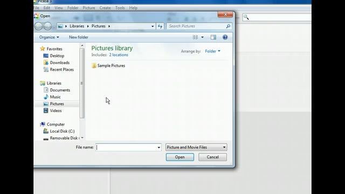This screenshot has width=345, height=194.
Task: Click the navigation pane scroll up arrow
Action: (x=82, y=45)
